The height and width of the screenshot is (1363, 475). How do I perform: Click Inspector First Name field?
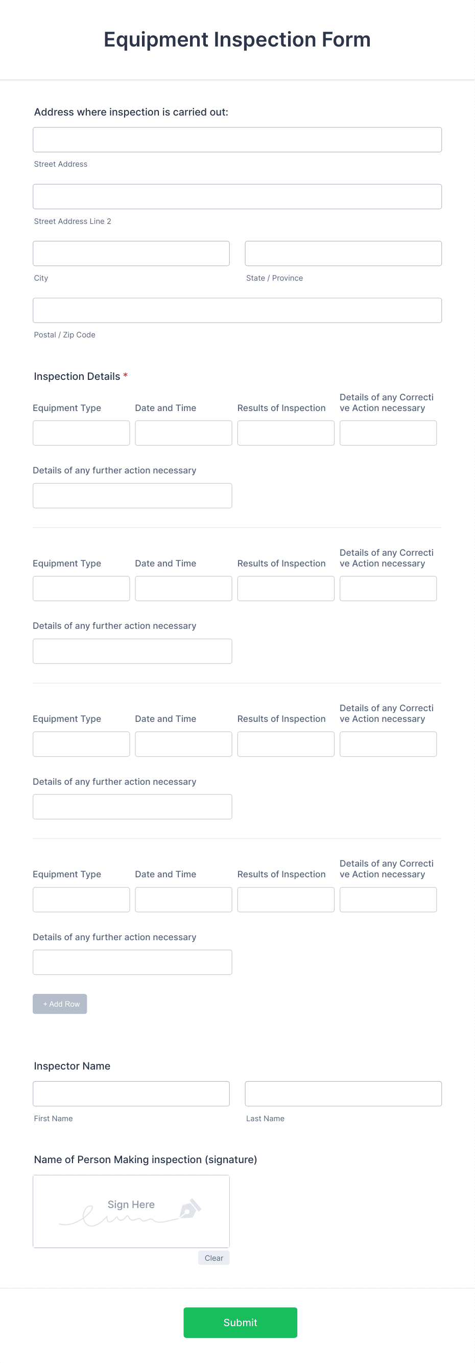(131, 1094)
